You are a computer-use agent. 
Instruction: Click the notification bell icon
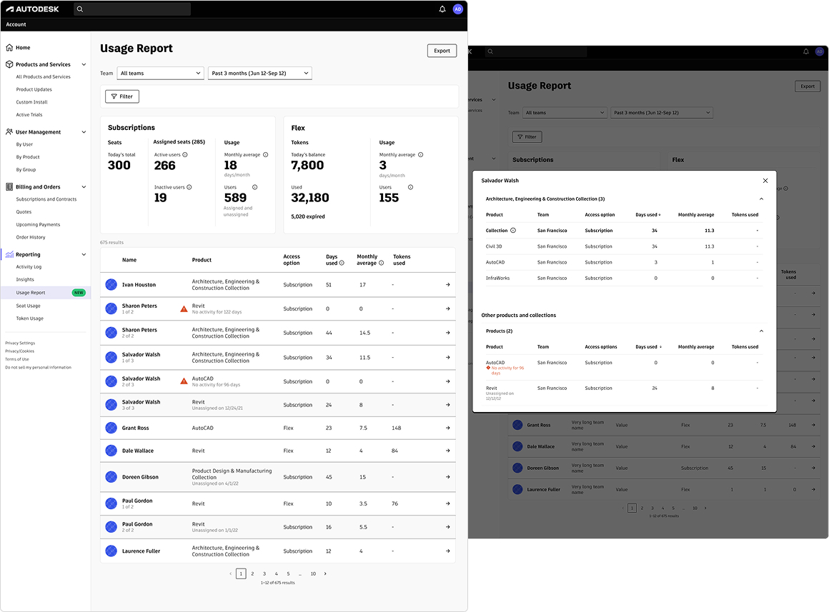pos(442,9)
